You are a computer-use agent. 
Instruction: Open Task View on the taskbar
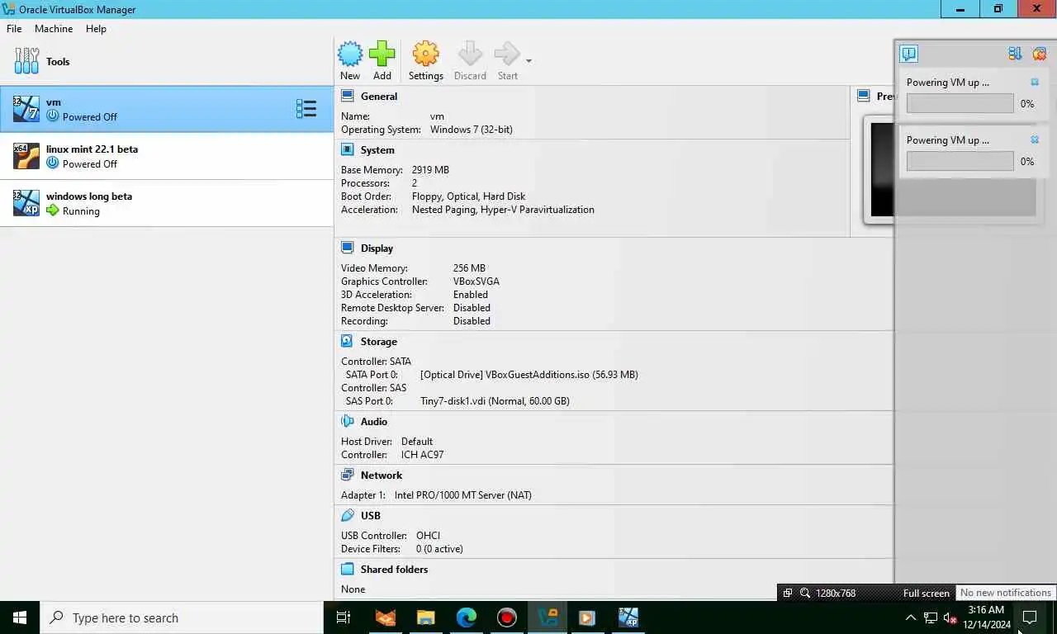pos(344,617)
